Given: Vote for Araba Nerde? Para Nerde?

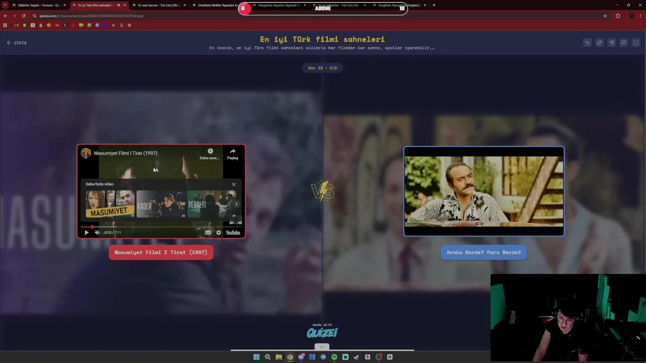Looking at the screenshot, I should pos(483,252).
